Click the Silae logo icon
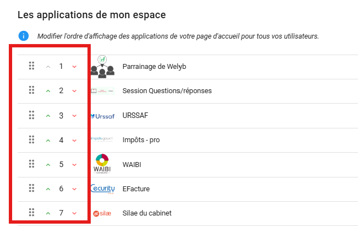Screen dimensions: 358x226 click(x=102, y=213)
